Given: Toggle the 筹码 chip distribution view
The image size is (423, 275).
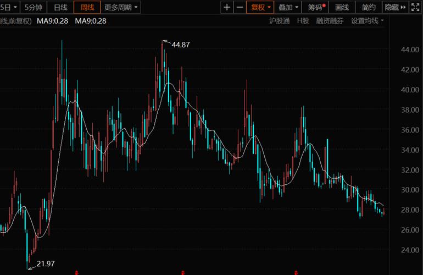Looking at the screenshot, I should [316, 7].
